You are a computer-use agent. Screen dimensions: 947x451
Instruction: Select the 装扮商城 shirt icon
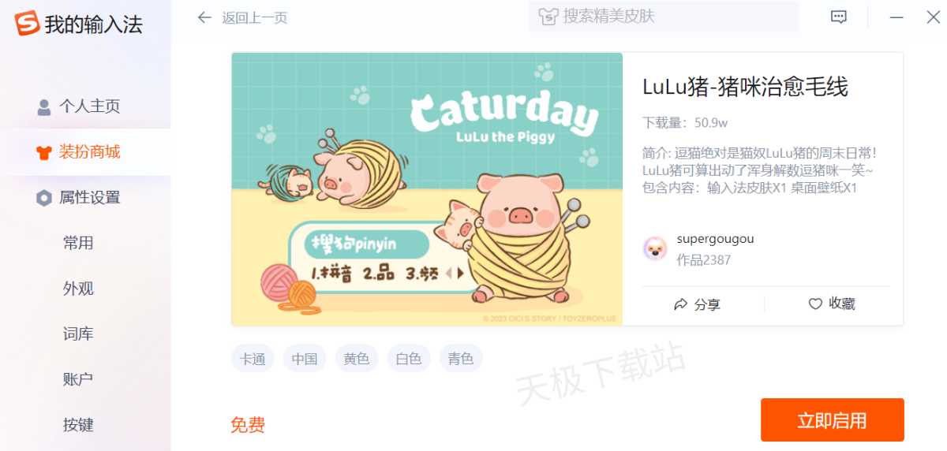[x=44, y=152]
